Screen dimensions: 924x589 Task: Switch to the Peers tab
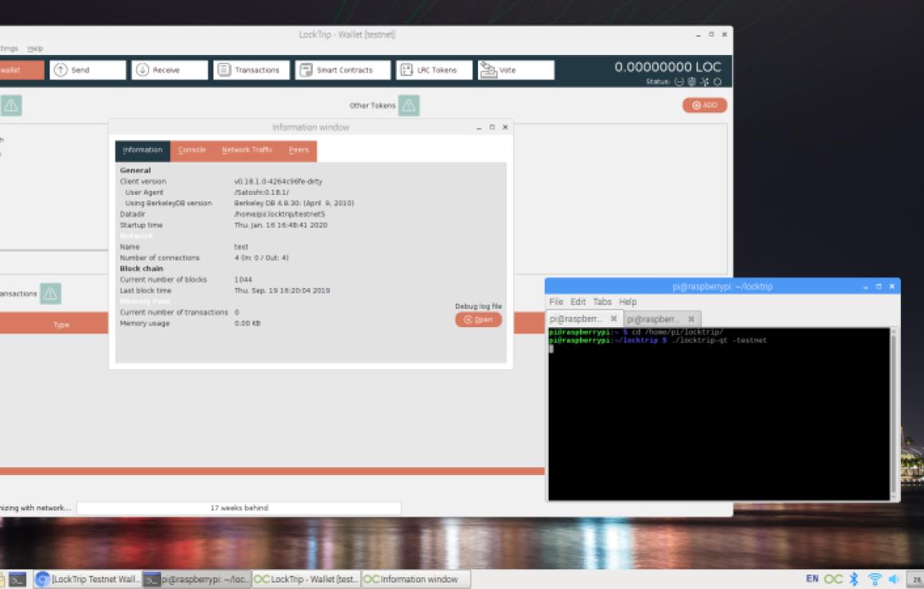299,150
